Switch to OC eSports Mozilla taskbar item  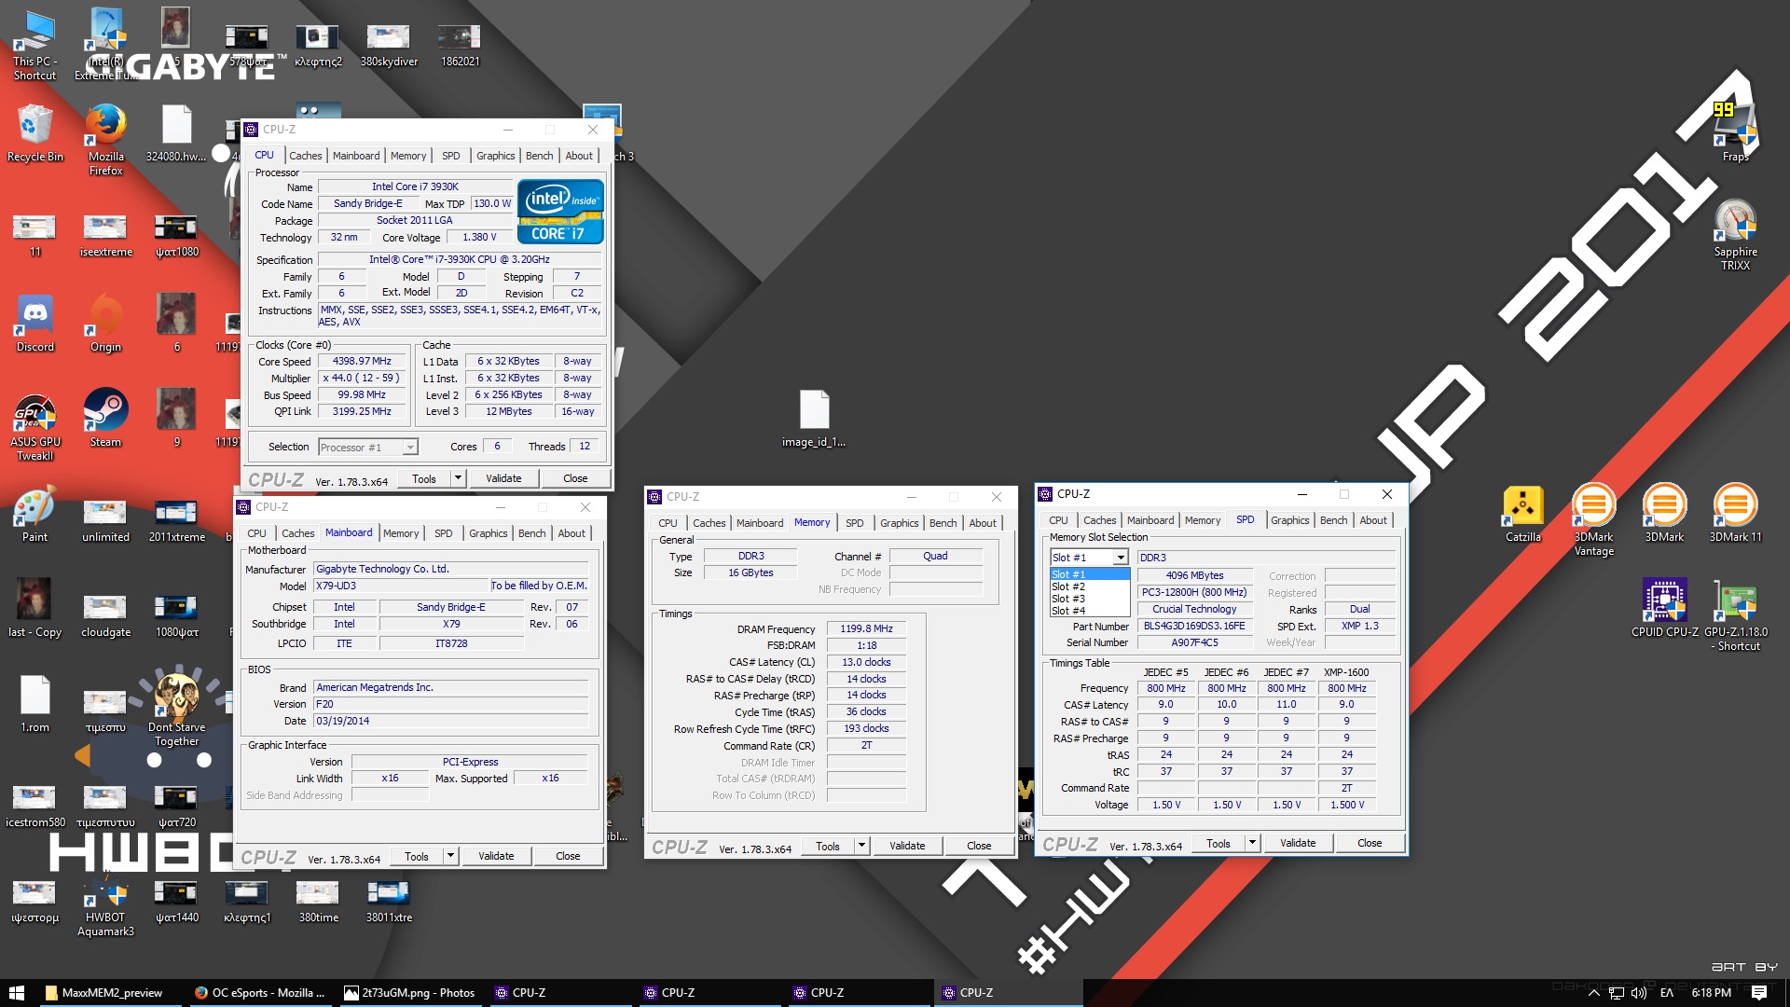click(x=260, y=993)
